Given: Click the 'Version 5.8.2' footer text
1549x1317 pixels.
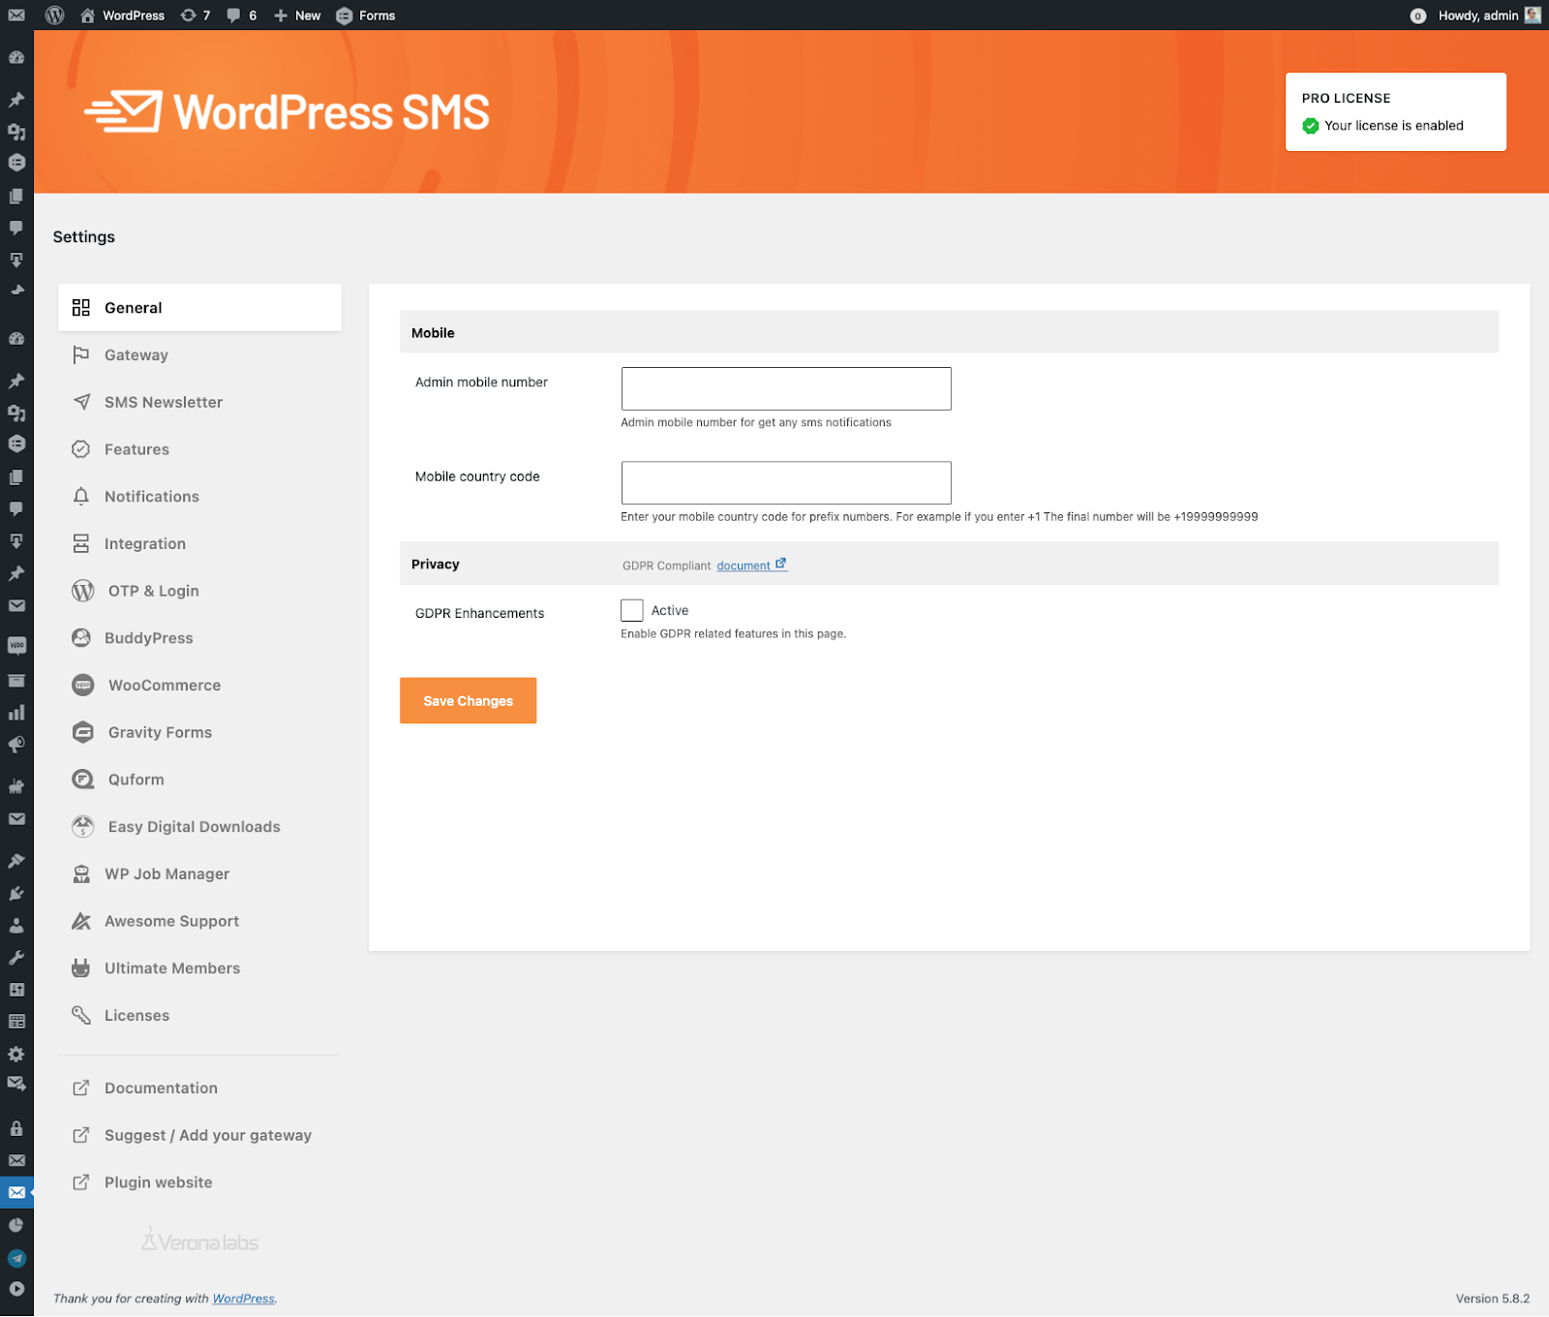Looking at the screenshot, I should tap(1492, 1299).
